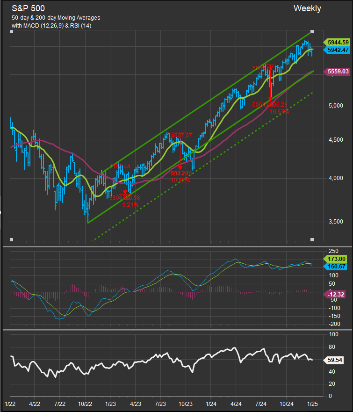This screenshot has width=353, height=412.
Task: Click the 4,500 price axis label
Action: (x=336, y=140)
